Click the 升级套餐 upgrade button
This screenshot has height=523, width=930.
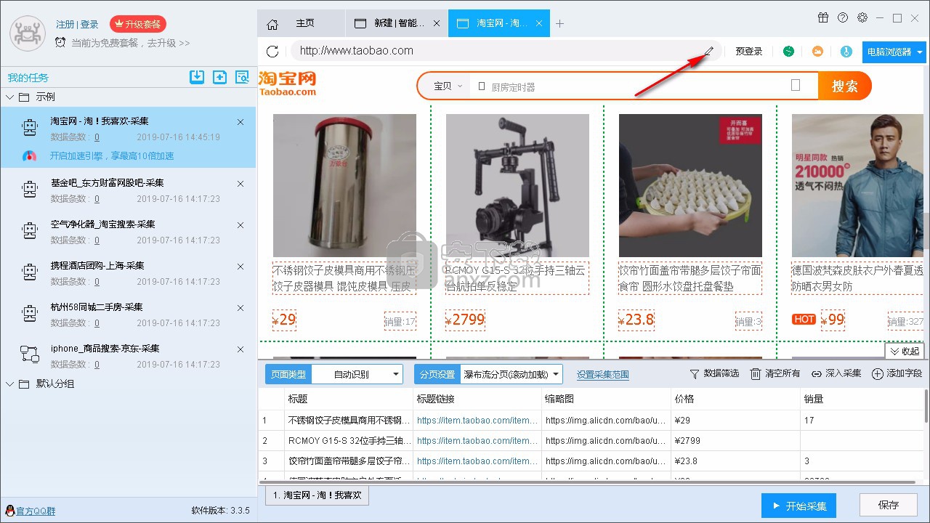(x=138, y=24)
